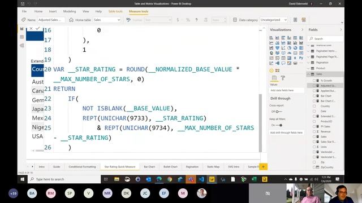Viewport: 362px width, 203px height.
Task: Toggle Cross-report drill through switch
Action: coord(279,112)
